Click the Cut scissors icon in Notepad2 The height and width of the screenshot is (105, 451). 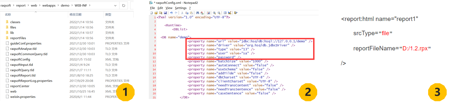(x=182, y=13)
